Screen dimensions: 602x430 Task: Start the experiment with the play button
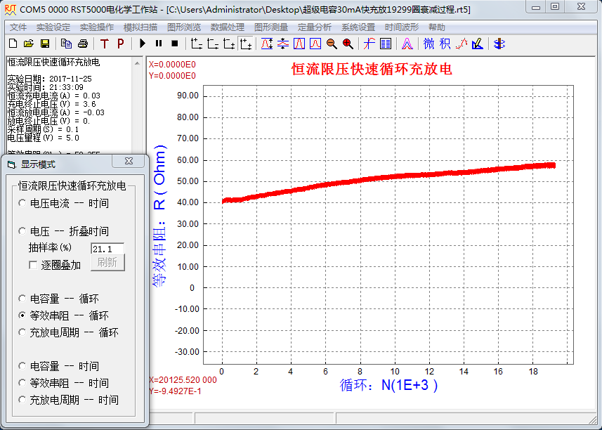pos(143,44)
